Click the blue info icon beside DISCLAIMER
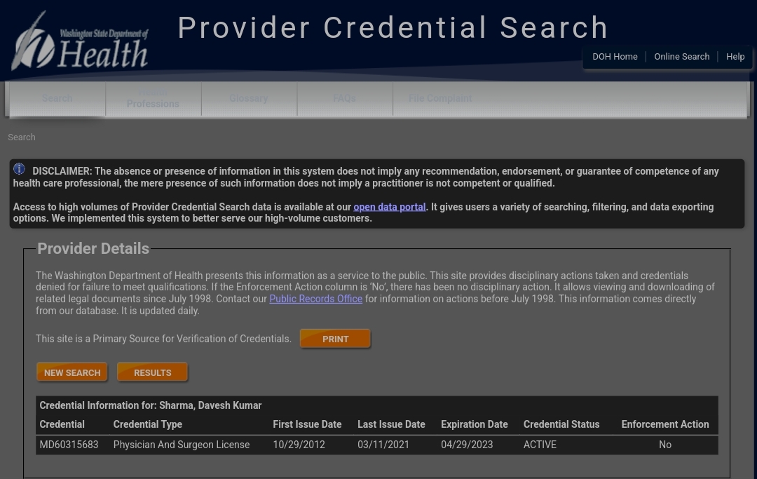The width and height of the screenshot is (757, 479). pos(20,169)
